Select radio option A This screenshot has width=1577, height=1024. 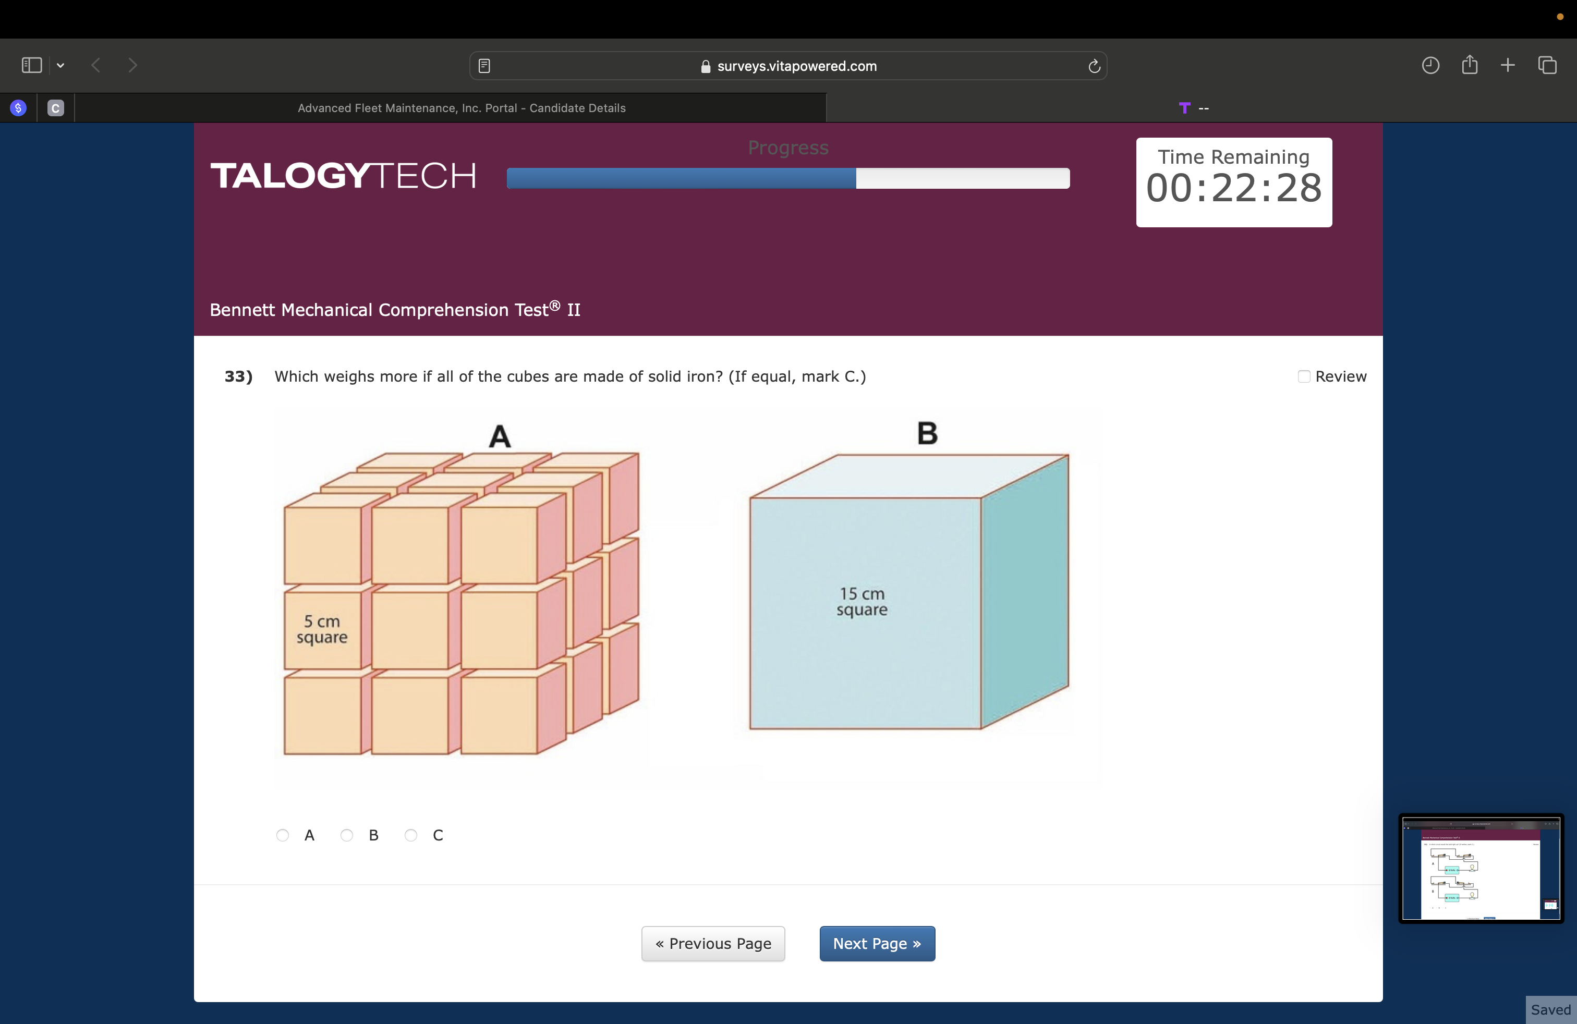pos(283,835)
